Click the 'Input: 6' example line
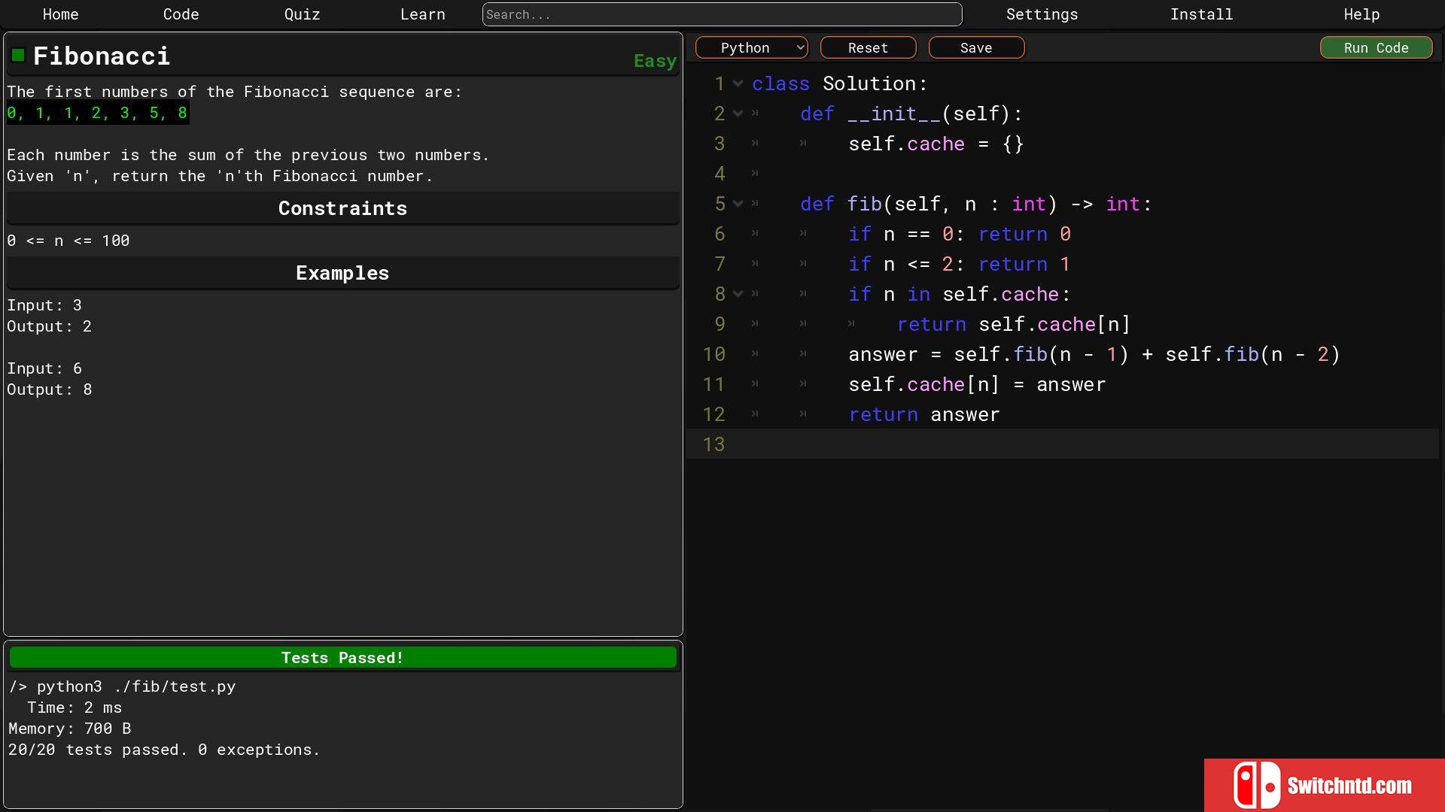The width and height of the screenshot is (1445, 812). (44, 368)
